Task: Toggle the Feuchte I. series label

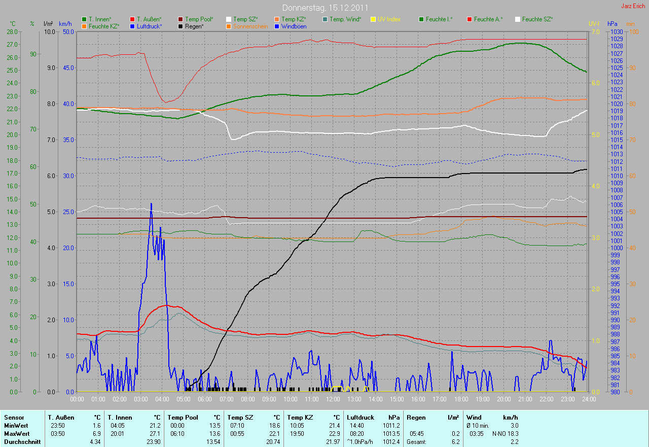Action: [x=439, y=19]
